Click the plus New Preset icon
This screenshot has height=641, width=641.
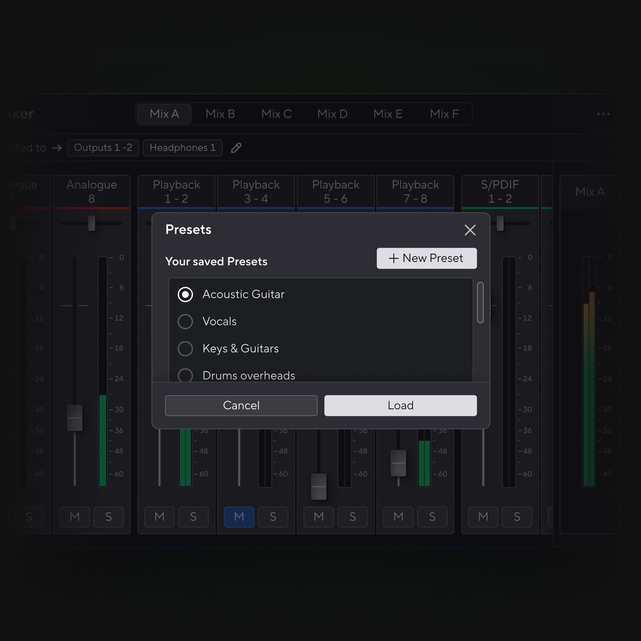point(394,258)
